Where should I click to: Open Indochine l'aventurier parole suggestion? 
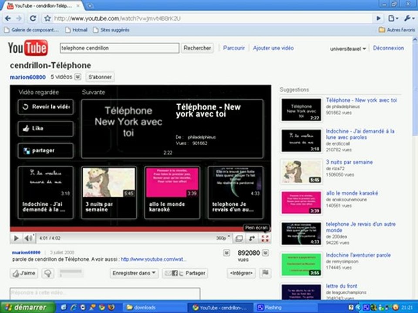click(358, 255)
